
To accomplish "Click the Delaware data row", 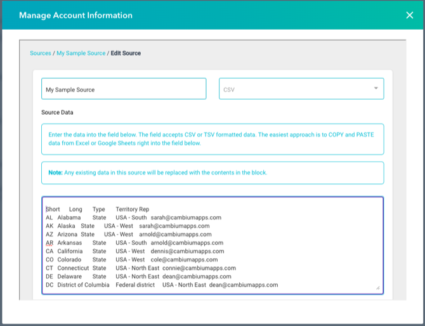I will tap(138, 277).
